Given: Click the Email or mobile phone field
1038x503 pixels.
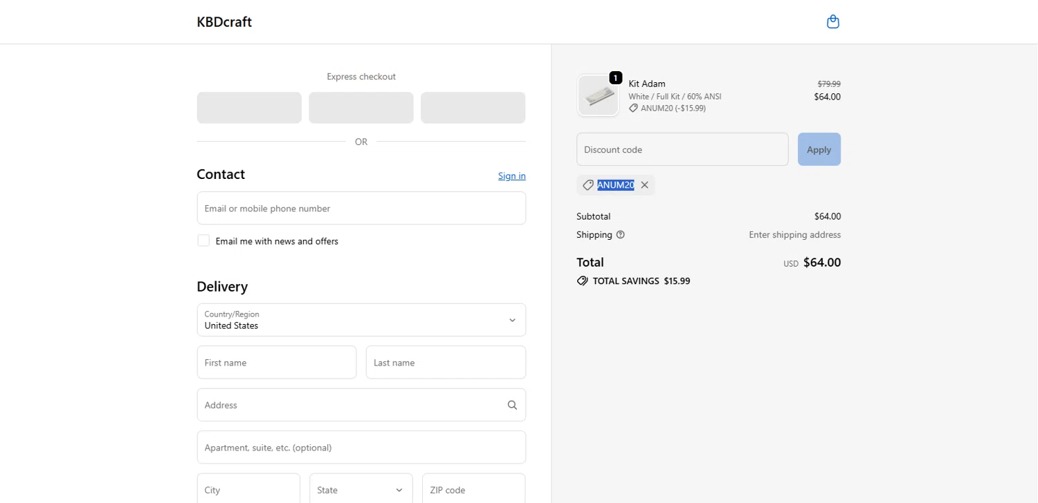Looking at the screenshot, I should [361, 209].
